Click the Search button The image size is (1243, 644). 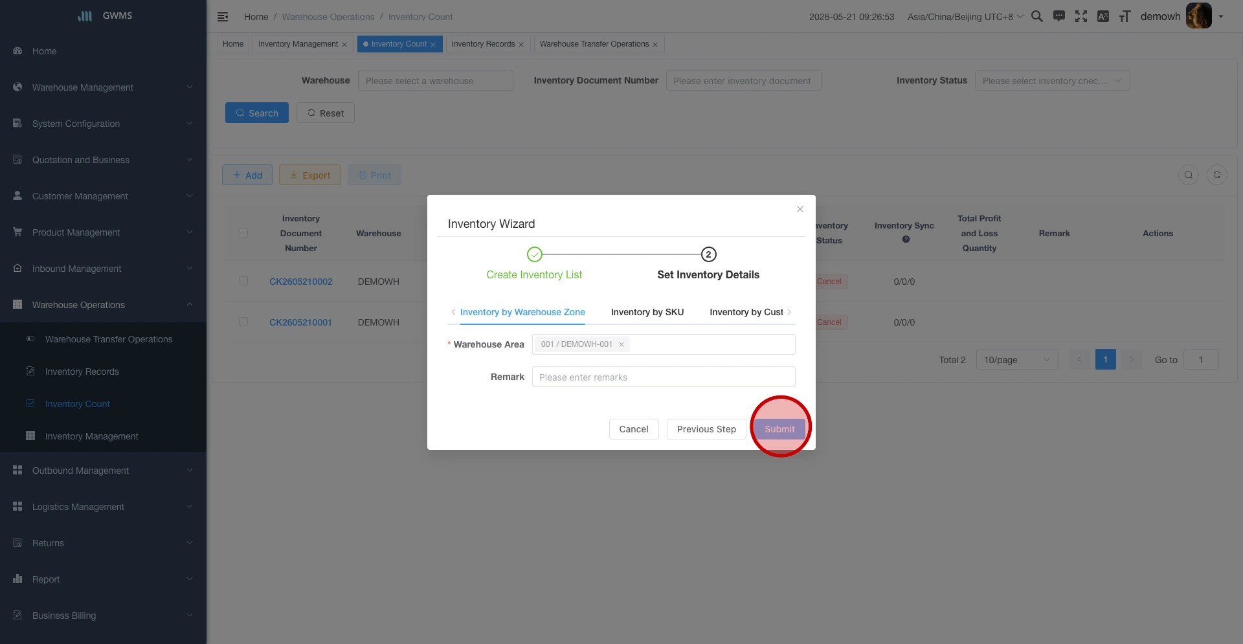click(257, 113)
